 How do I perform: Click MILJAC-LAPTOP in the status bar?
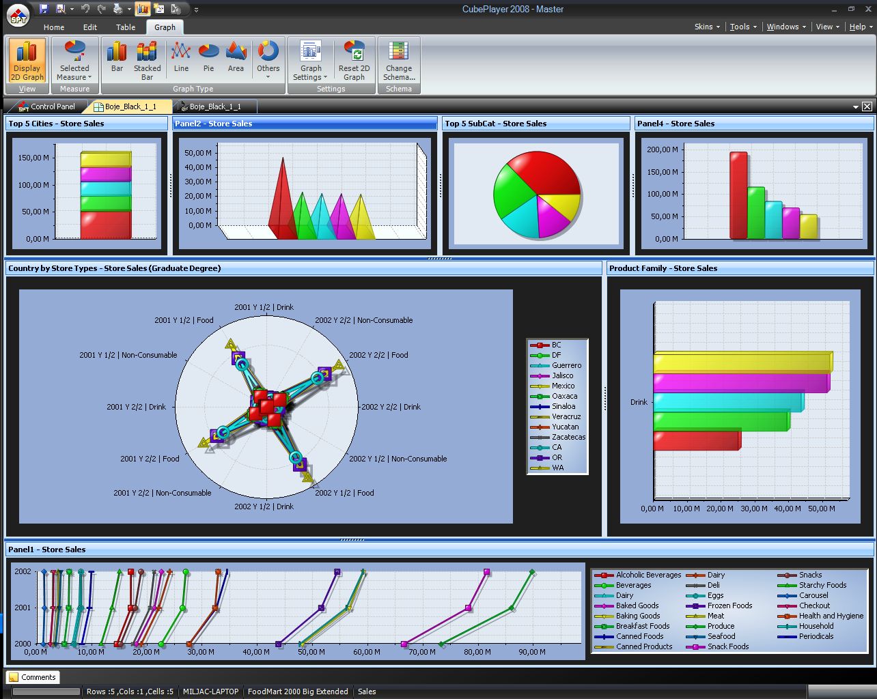[x=211, y=691]
